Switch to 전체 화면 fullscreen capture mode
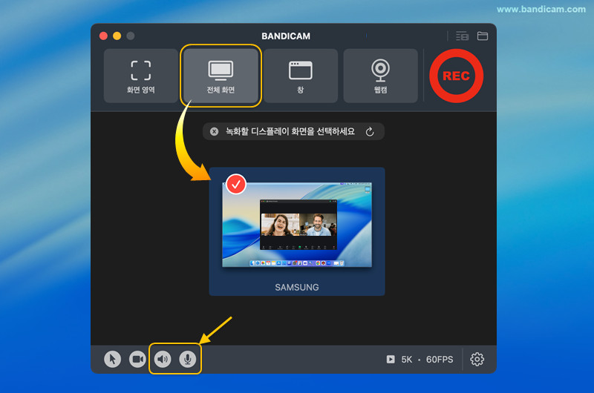The width and height of the screenshot is (594, 393). click(x=221, y=76)
